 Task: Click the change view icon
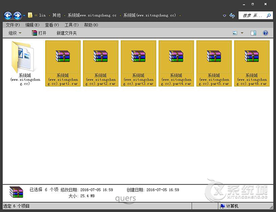pos(235,33)
